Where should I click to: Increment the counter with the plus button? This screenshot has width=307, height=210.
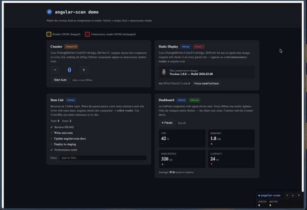[x=84, y=70]
